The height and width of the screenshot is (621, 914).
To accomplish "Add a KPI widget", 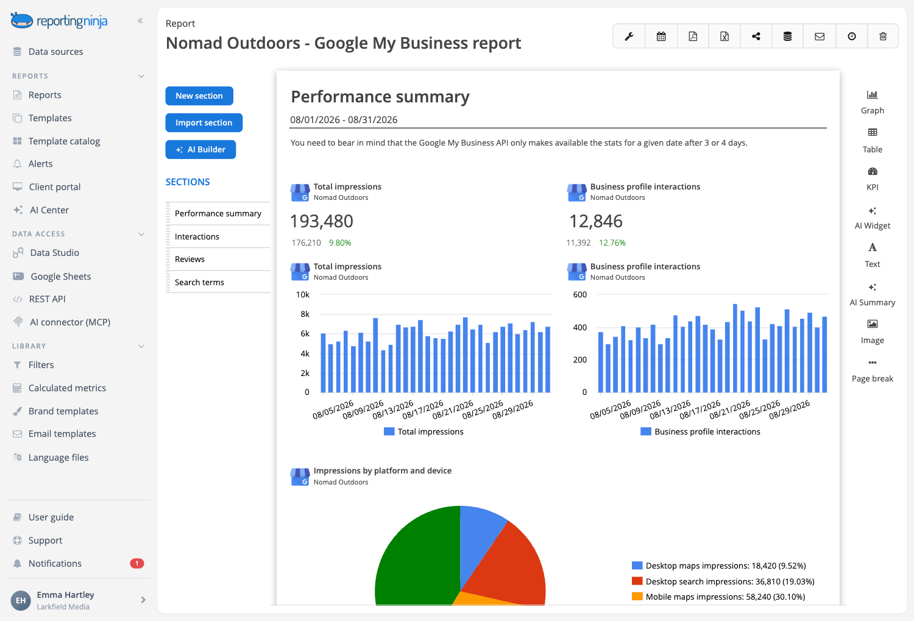I will (x=873, y=179).
